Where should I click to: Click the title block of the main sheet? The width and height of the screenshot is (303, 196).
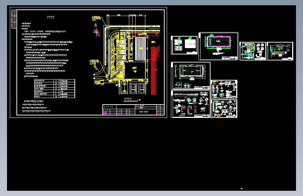[134, 110]
